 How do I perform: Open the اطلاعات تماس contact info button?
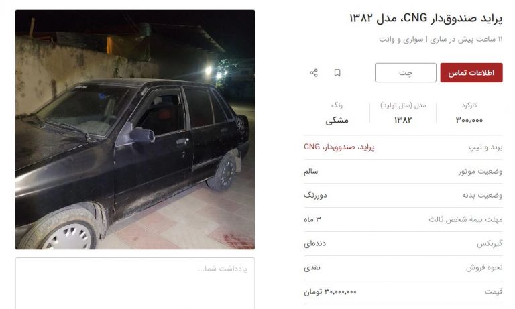(471, 72)
